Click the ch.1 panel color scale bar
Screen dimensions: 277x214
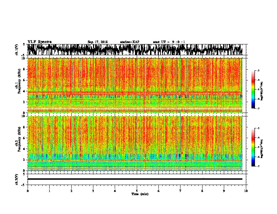coord(253,90)
